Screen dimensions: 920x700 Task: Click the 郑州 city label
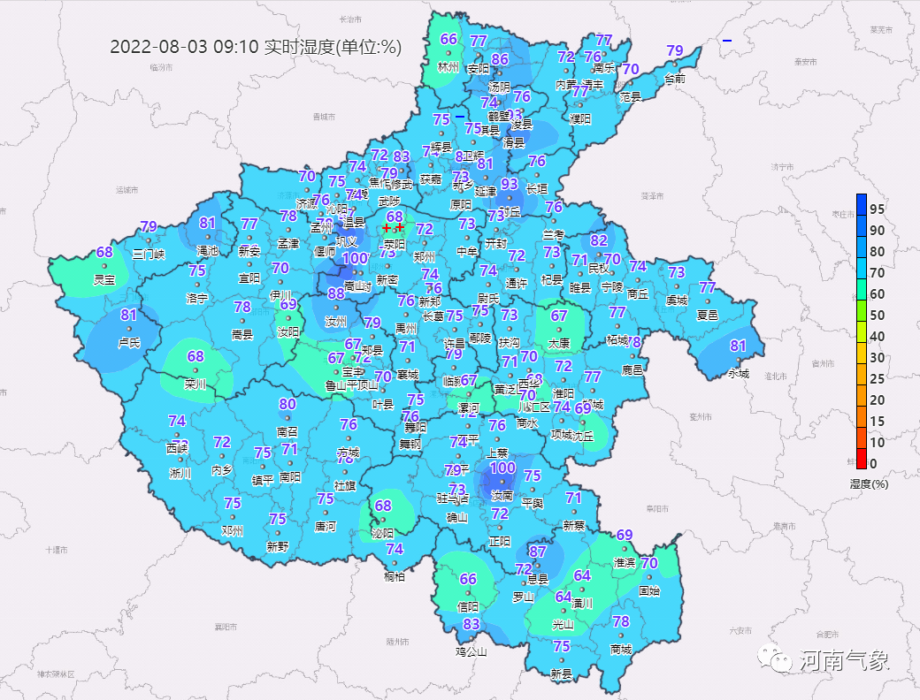425,257
